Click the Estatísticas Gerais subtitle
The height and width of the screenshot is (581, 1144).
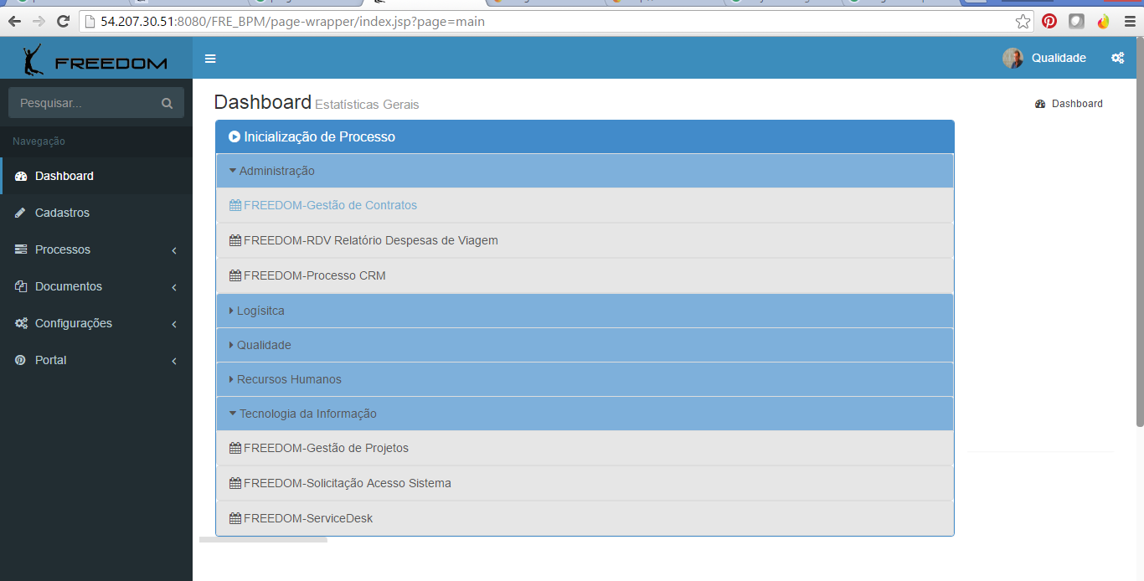pos(367,105)
